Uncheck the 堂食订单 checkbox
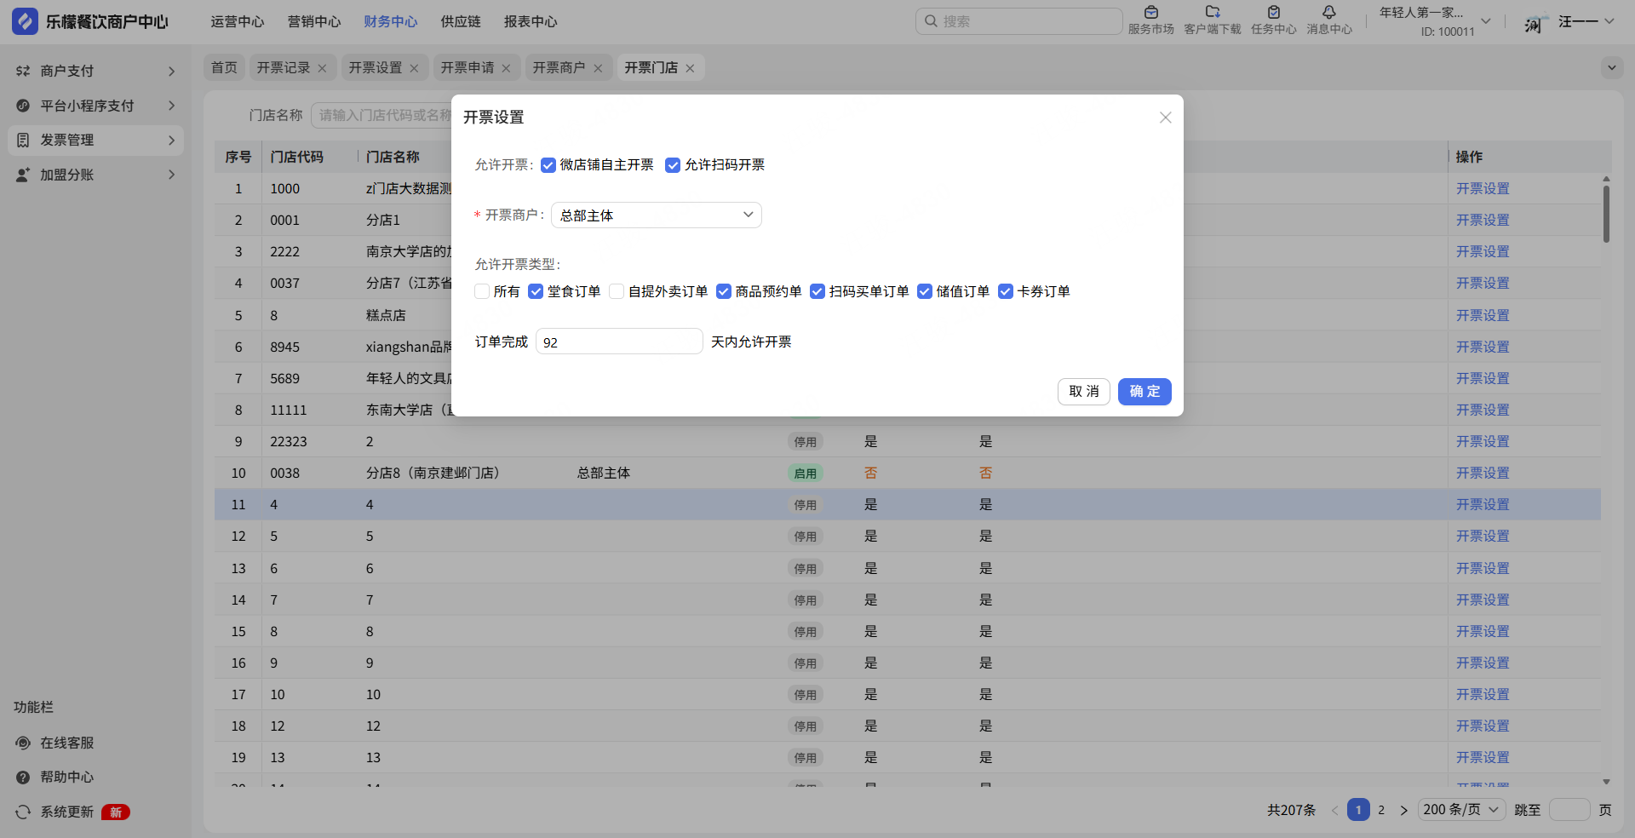The height and width of the screenshot is (838, 1635). click(536, 291)
